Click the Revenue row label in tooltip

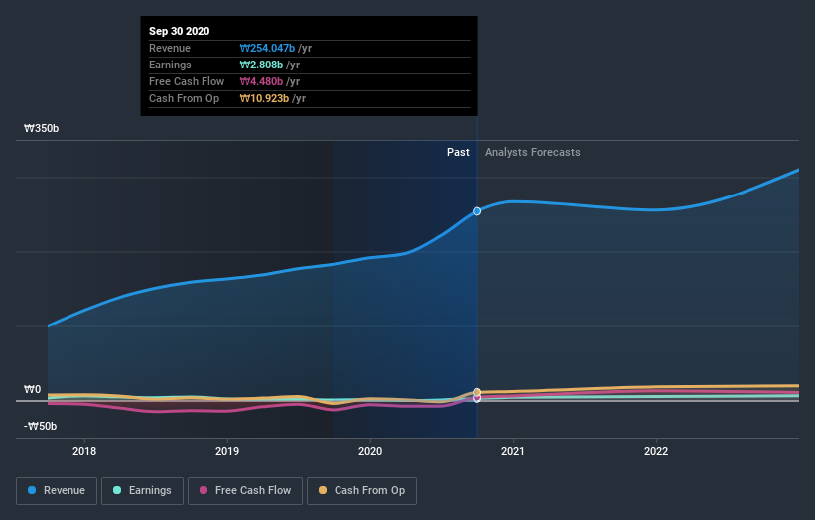170,48
